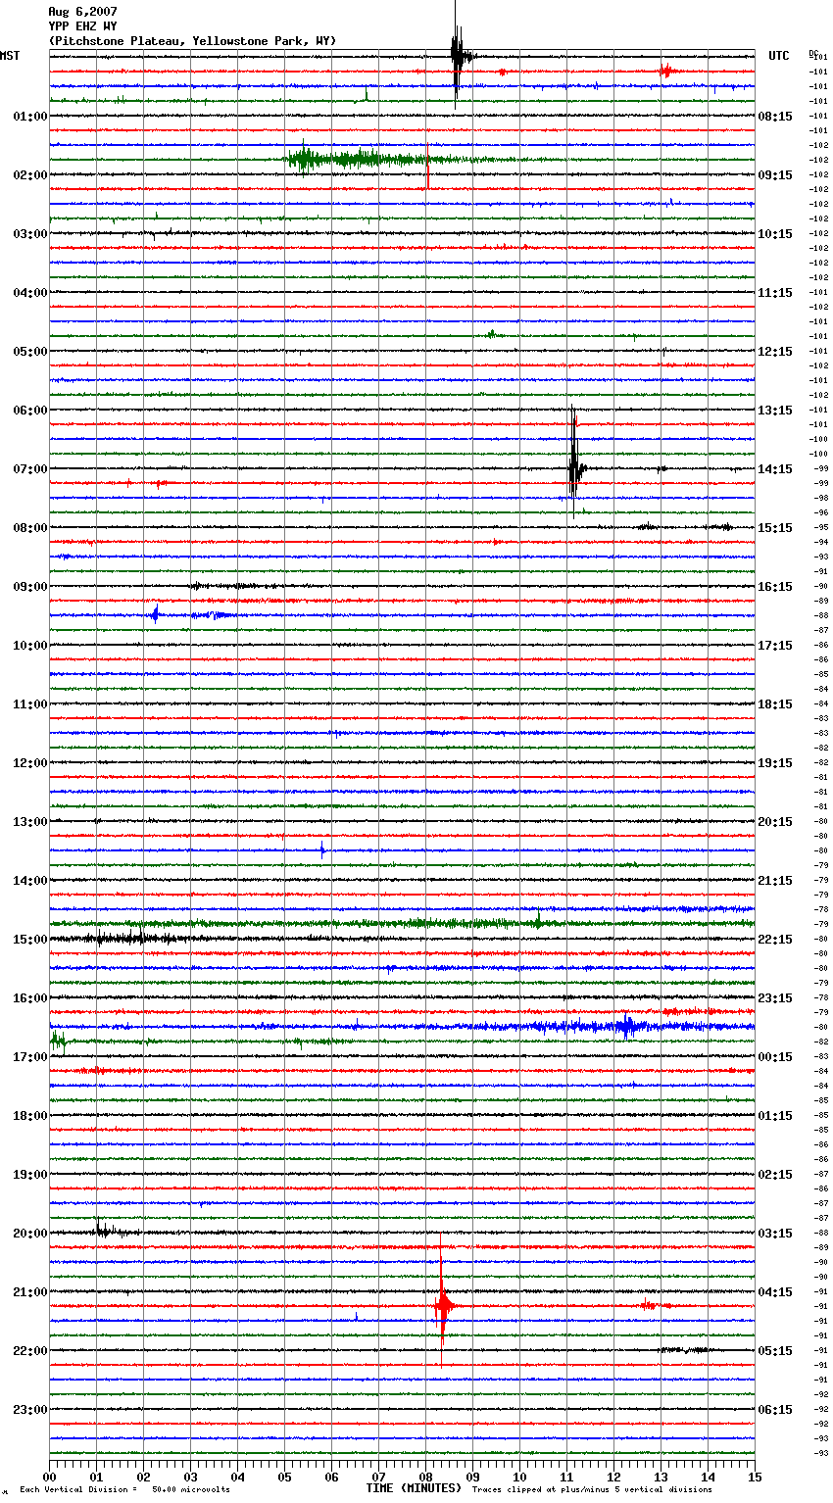
Task: Select the MST row label "06:00"
Action: [30, 411]
